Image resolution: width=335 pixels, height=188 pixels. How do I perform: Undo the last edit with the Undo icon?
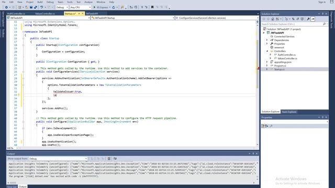point(42,7)
